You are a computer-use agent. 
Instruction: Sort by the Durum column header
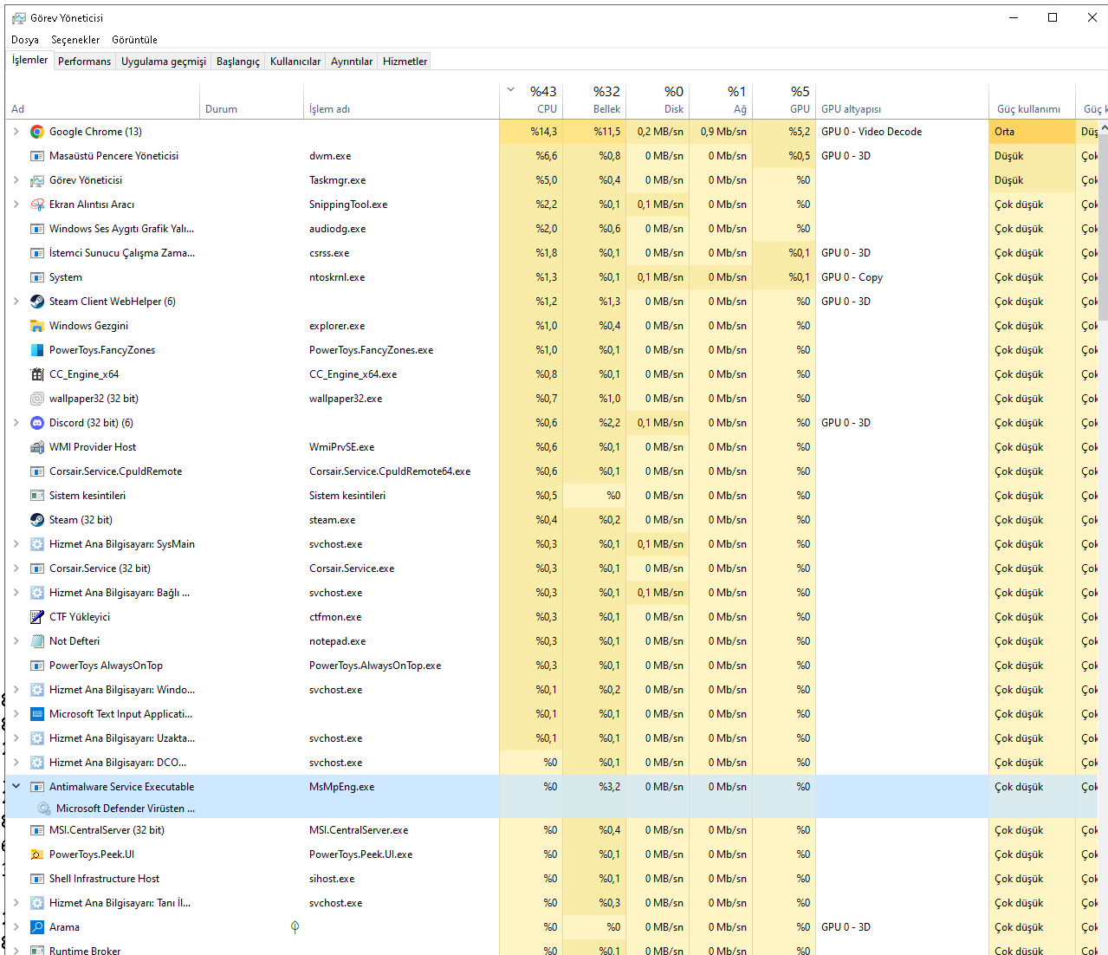click(x=251, y=101)
